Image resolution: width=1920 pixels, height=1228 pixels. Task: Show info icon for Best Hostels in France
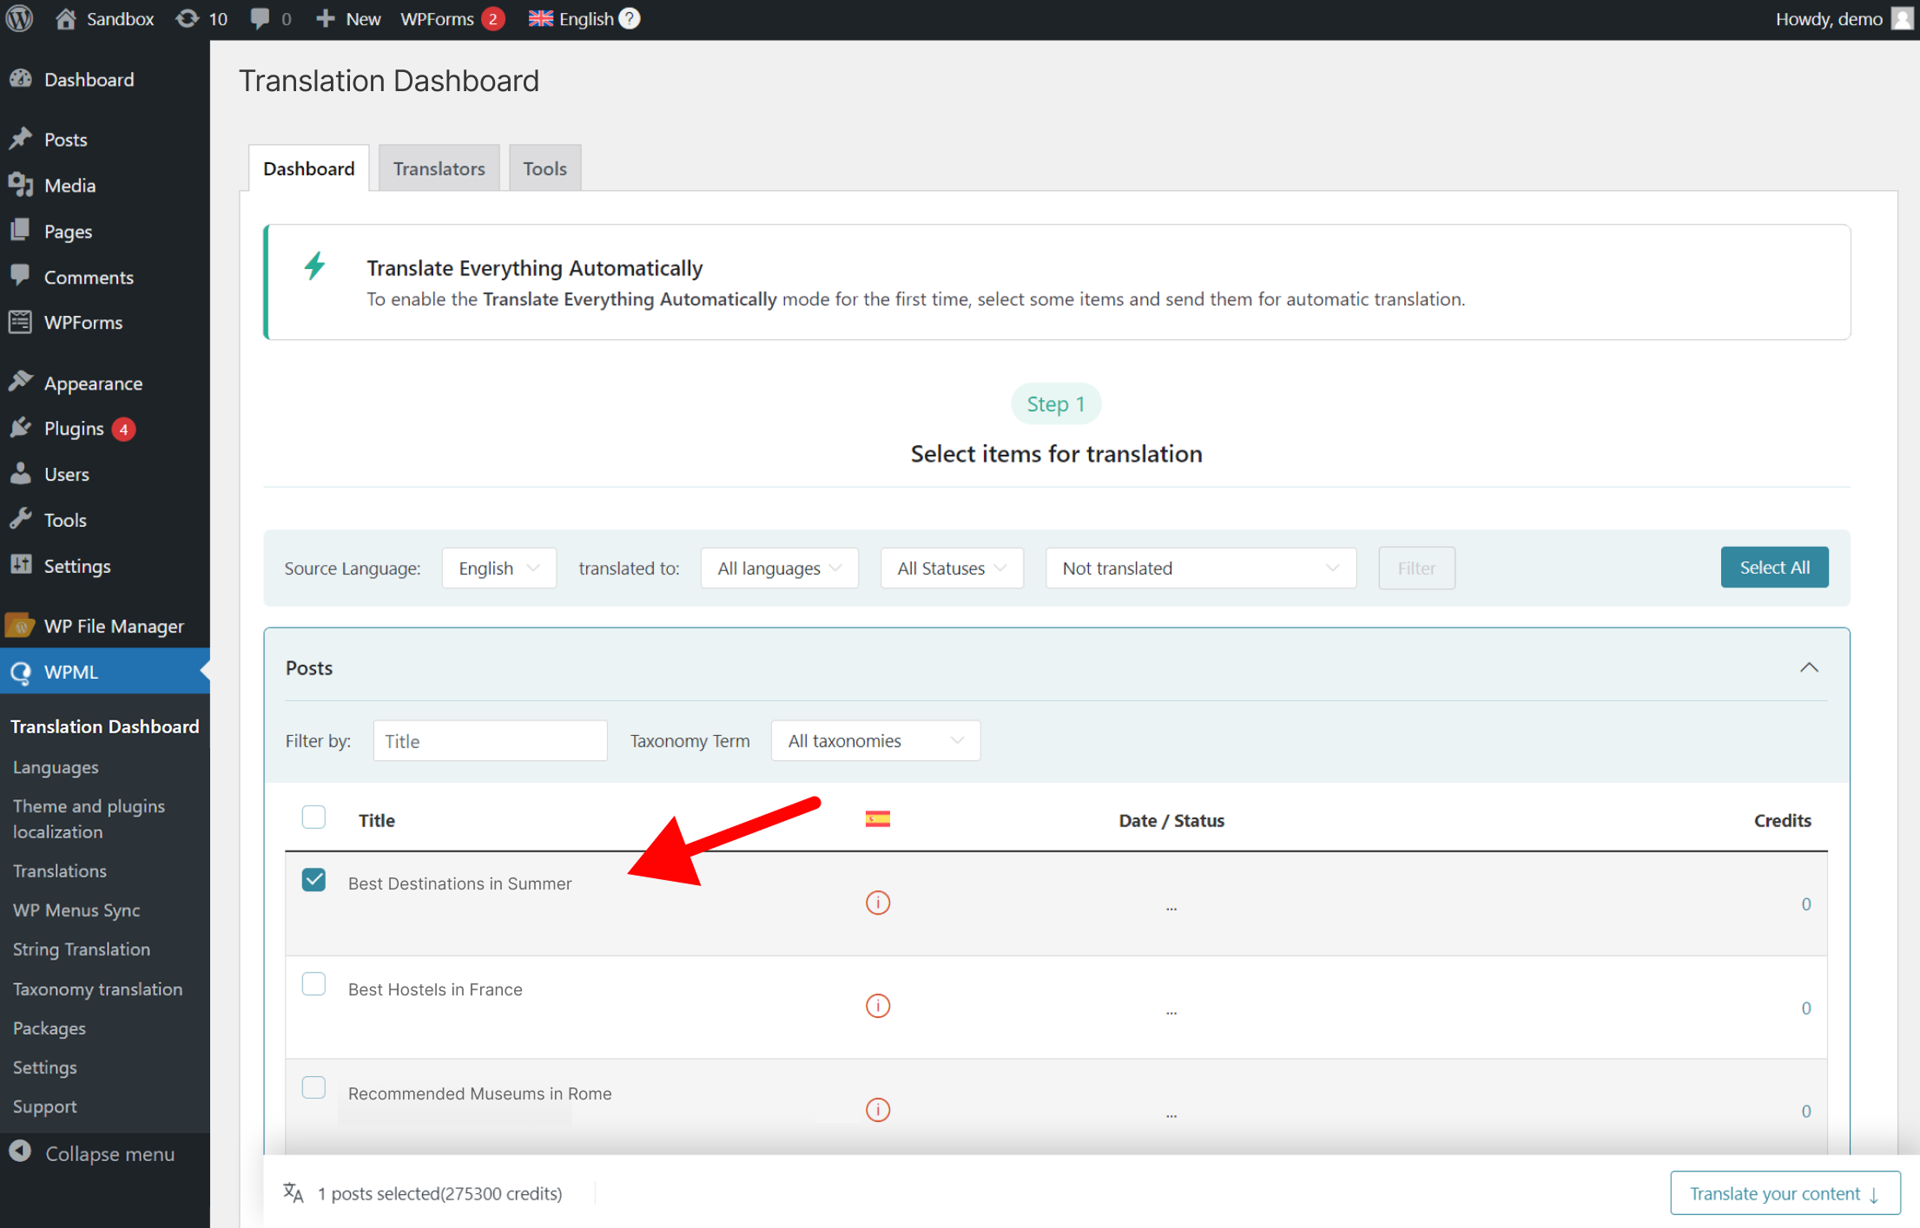coord(878,1006)
